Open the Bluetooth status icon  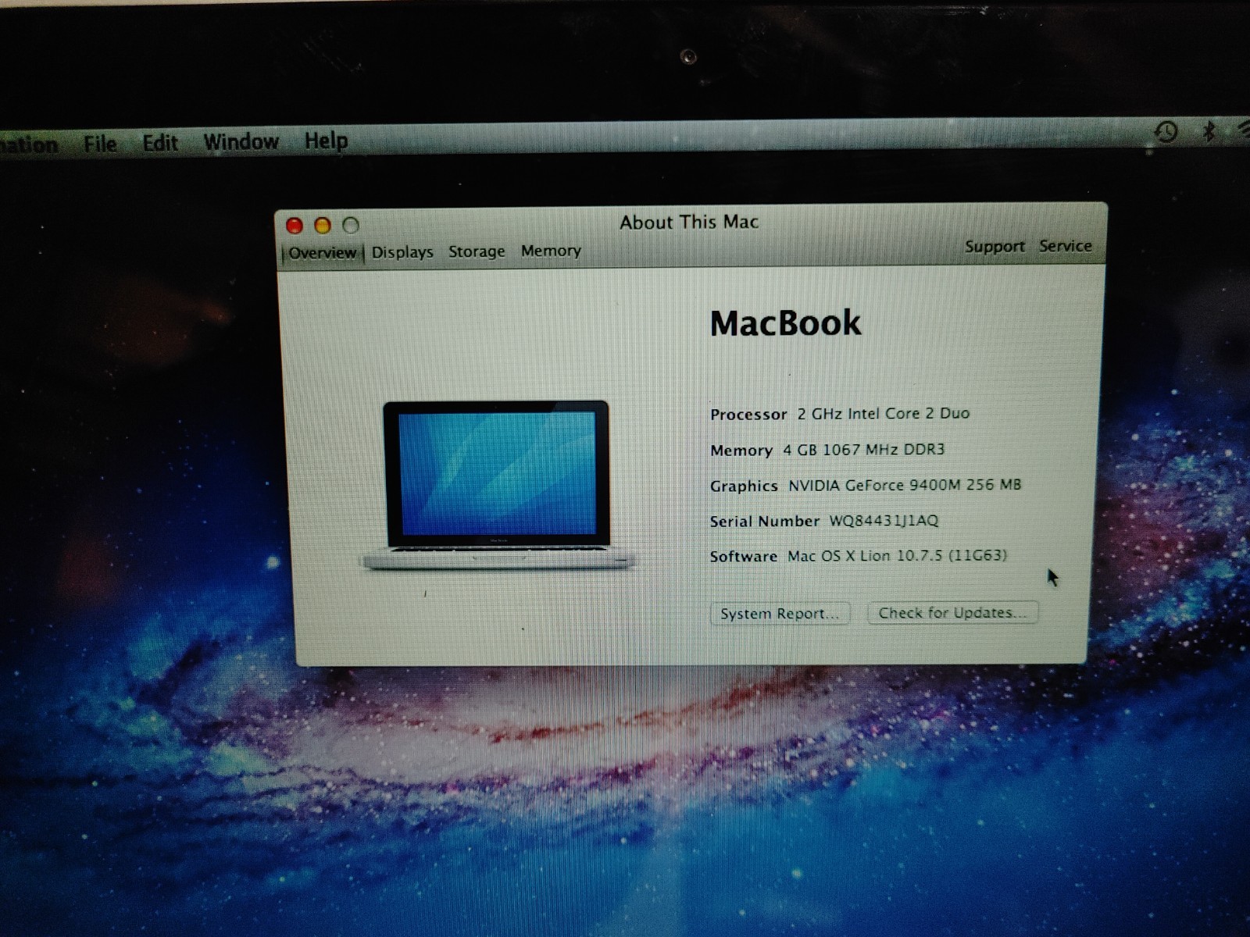tap(1209, 130)
